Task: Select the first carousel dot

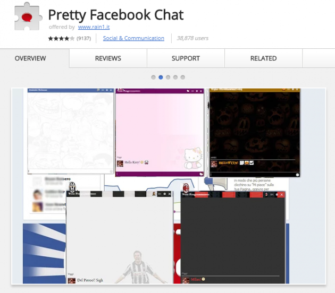Action: pos(153,77)
